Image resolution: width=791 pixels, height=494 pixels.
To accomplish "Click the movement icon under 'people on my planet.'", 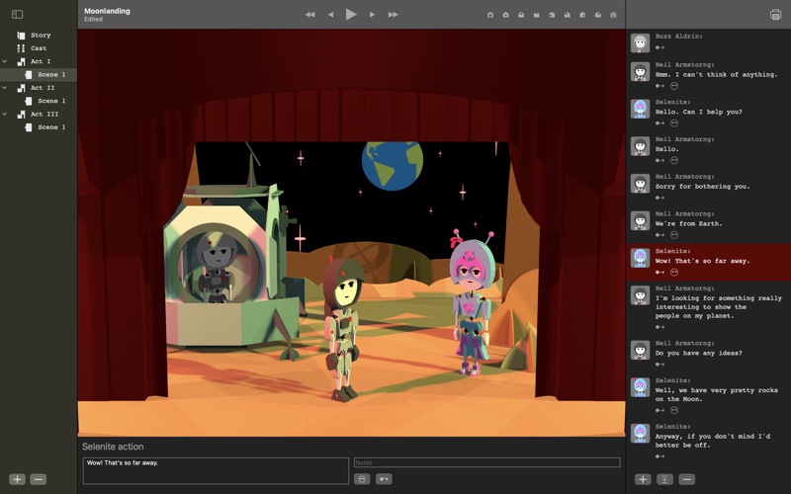I will 659,327.
